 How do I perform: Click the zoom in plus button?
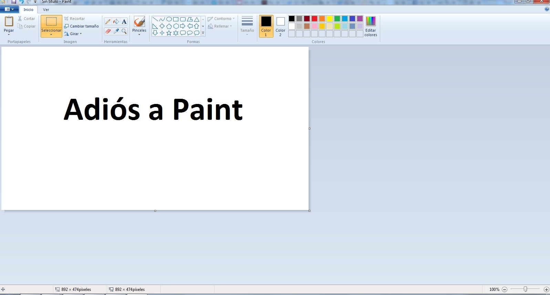546,289
